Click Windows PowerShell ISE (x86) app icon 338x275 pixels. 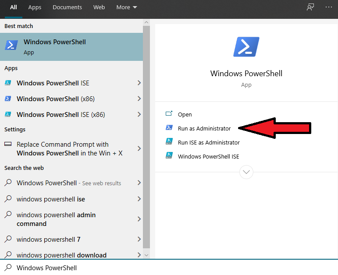click(8, 114)
